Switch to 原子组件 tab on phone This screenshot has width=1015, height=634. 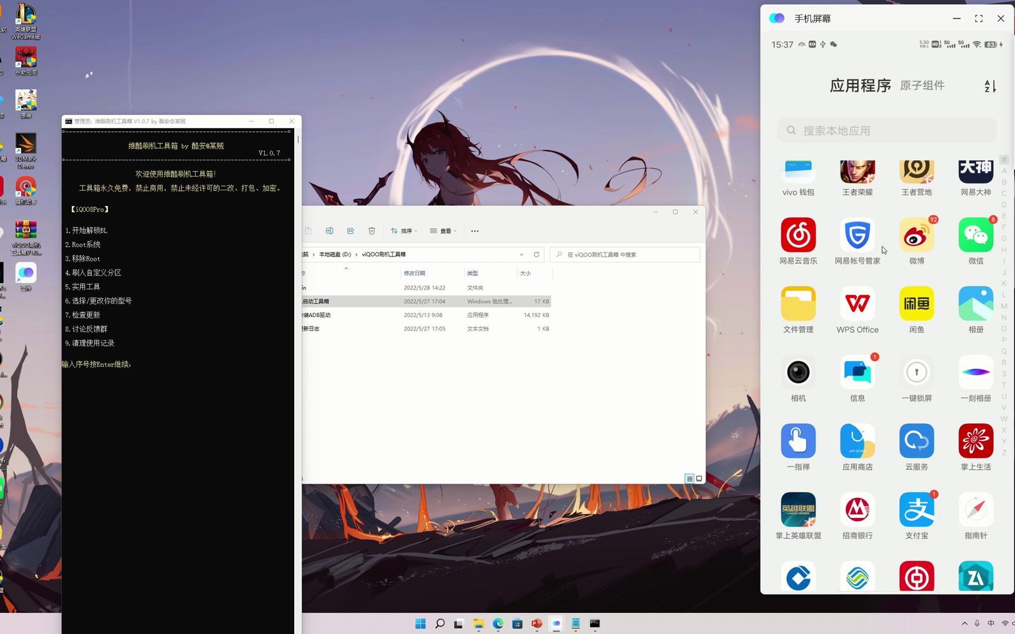(x=922, y=86)
